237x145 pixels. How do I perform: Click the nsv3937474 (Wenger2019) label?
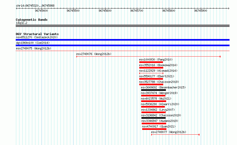[159, 93]
